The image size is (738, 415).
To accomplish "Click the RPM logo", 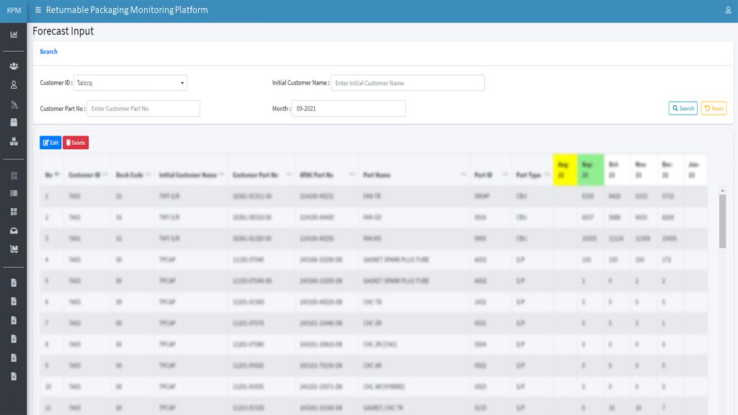I will click(14, 10).
